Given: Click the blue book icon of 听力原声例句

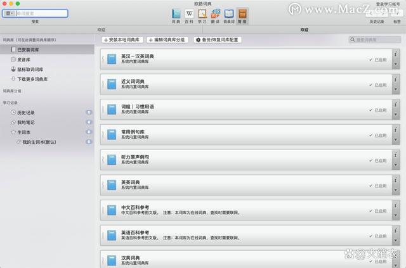Looking at the screenshot, I should [112, 160].
